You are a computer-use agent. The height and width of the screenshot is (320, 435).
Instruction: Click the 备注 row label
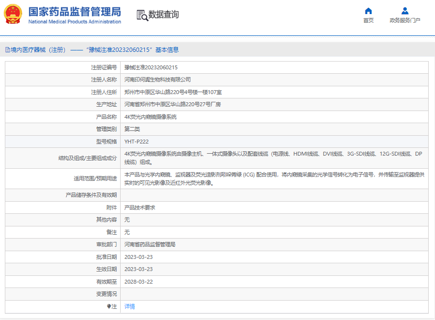(112, 232)
